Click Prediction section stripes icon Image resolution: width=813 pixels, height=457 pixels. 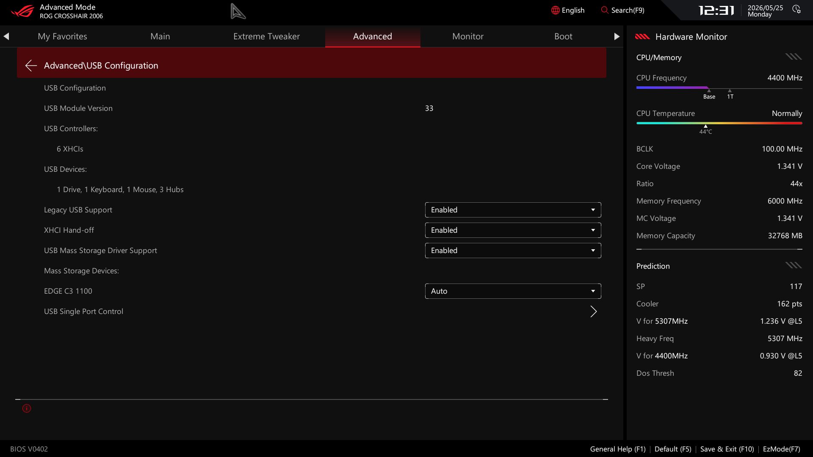click(794, 265)
